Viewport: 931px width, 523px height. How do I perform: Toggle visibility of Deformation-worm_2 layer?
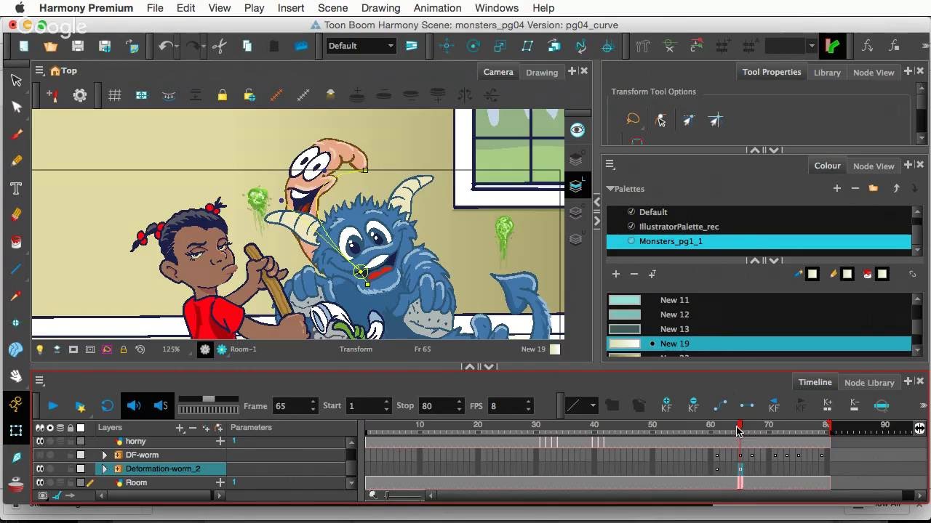40,469
